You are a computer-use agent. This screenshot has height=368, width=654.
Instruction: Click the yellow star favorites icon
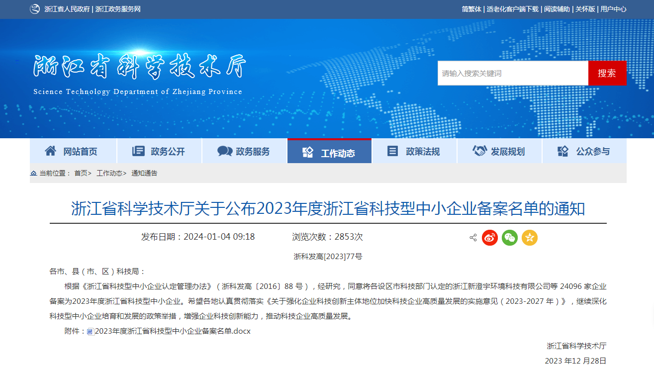(530, 238)
